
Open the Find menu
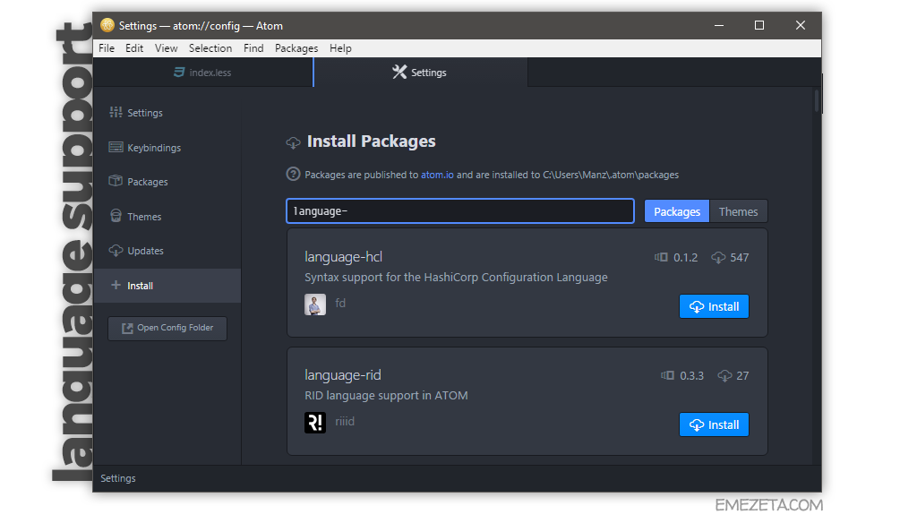253,48
